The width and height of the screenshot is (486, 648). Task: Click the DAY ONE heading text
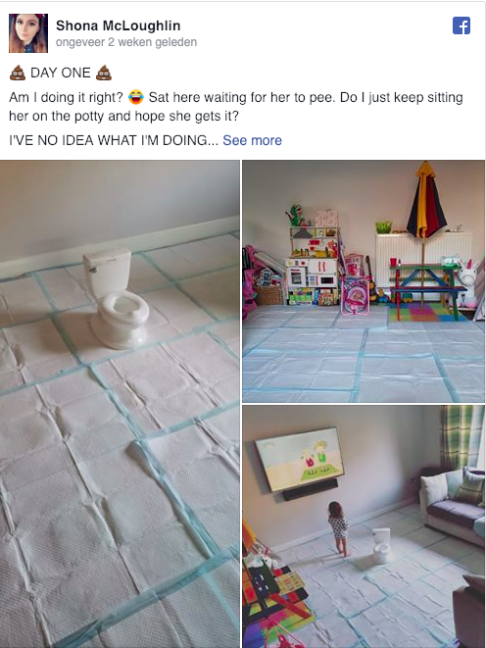61,73
